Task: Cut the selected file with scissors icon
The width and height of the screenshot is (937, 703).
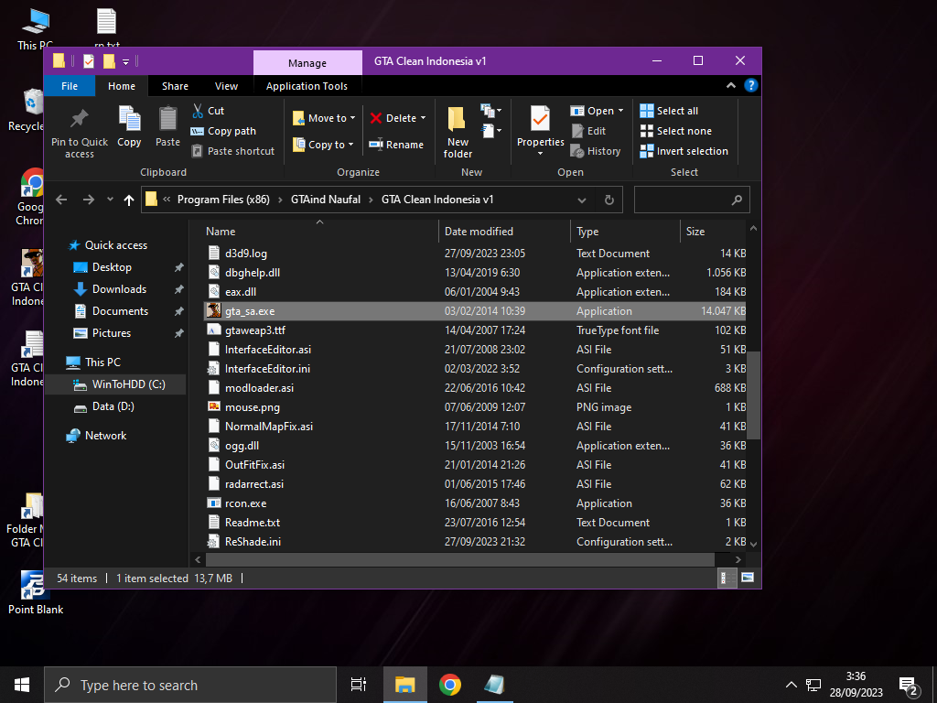Action: [x=198, y=111]
